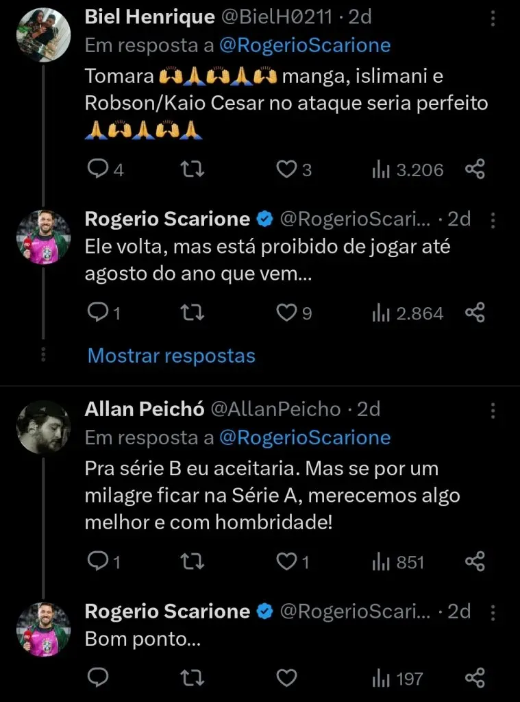Reply to Rogerio's 'Bom ponto...' tweet
520x702 pixels.
pyautogui.click(x=99, y=678)
